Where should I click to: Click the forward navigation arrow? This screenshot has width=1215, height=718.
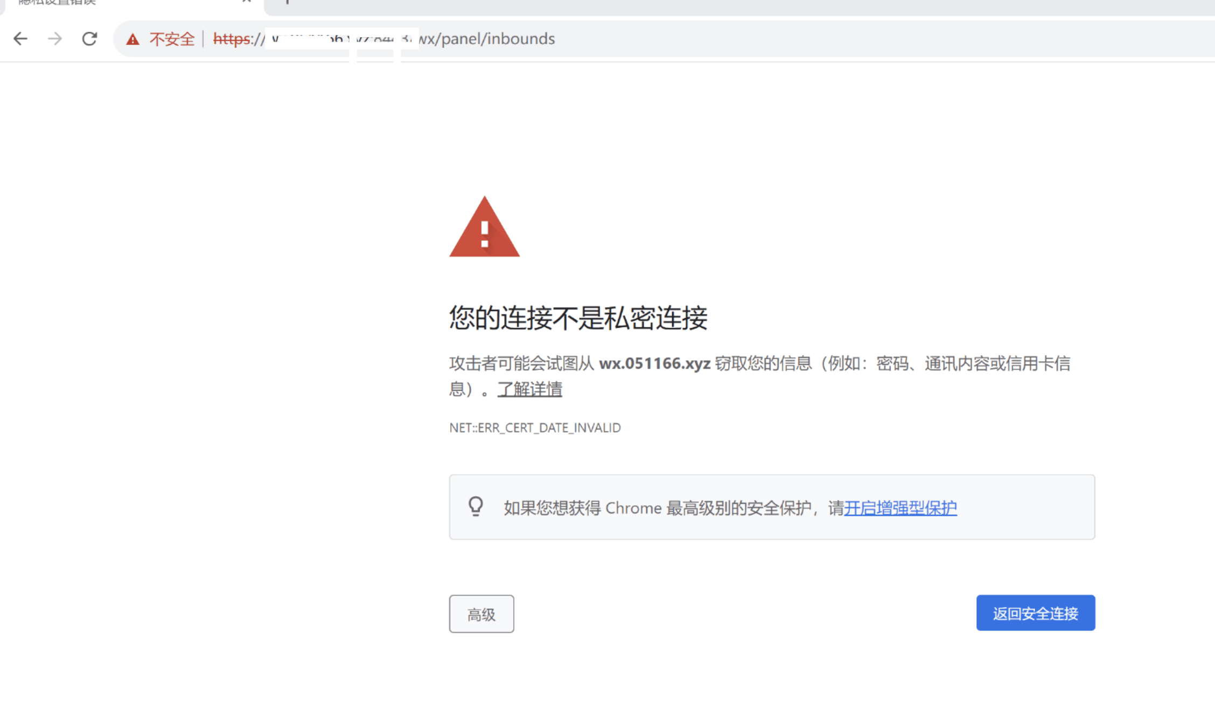pyautogui.click(x=54, y=39)
